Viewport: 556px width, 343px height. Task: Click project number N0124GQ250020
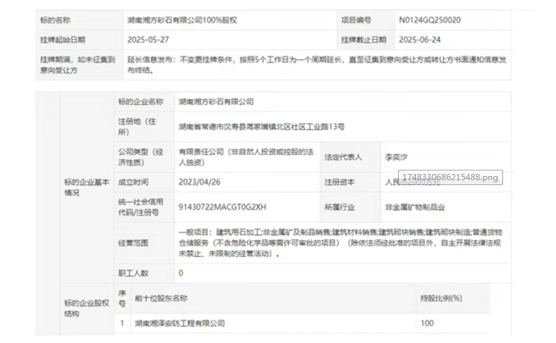pos(429,20)
